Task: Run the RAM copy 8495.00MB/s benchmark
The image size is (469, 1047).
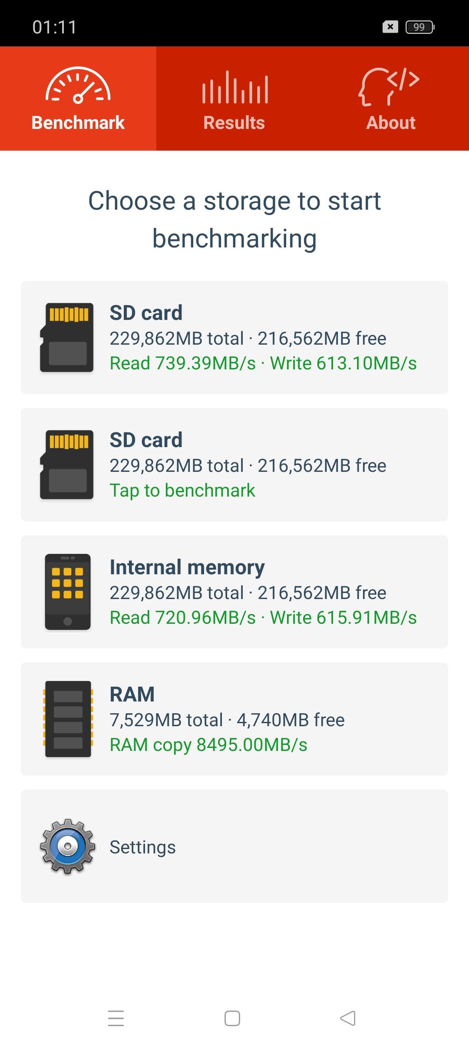Action: 208,745
